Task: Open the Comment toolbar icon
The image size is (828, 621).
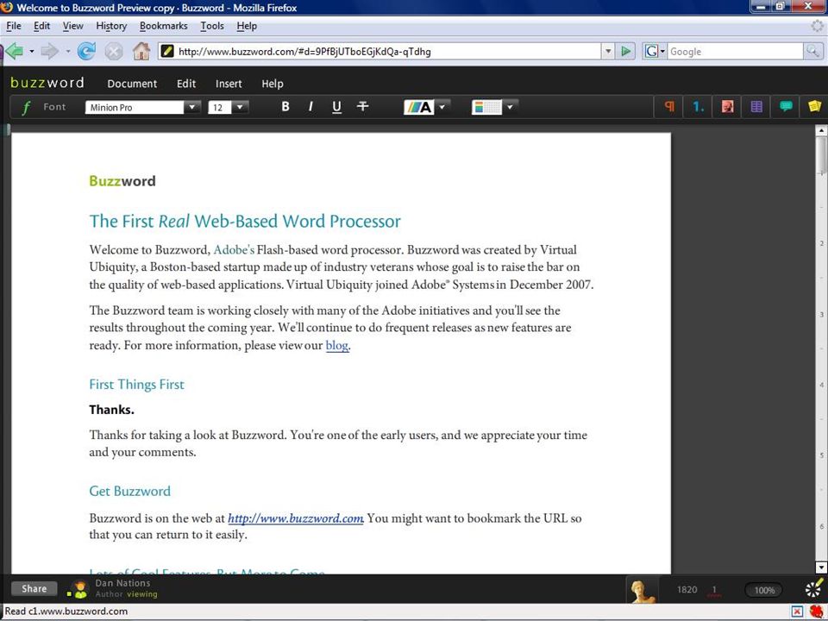Action: [786, 107]
